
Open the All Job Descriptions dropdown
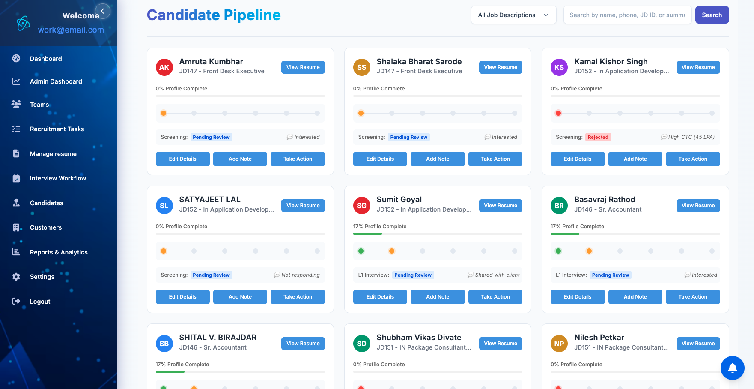click(x=513, y=15)
